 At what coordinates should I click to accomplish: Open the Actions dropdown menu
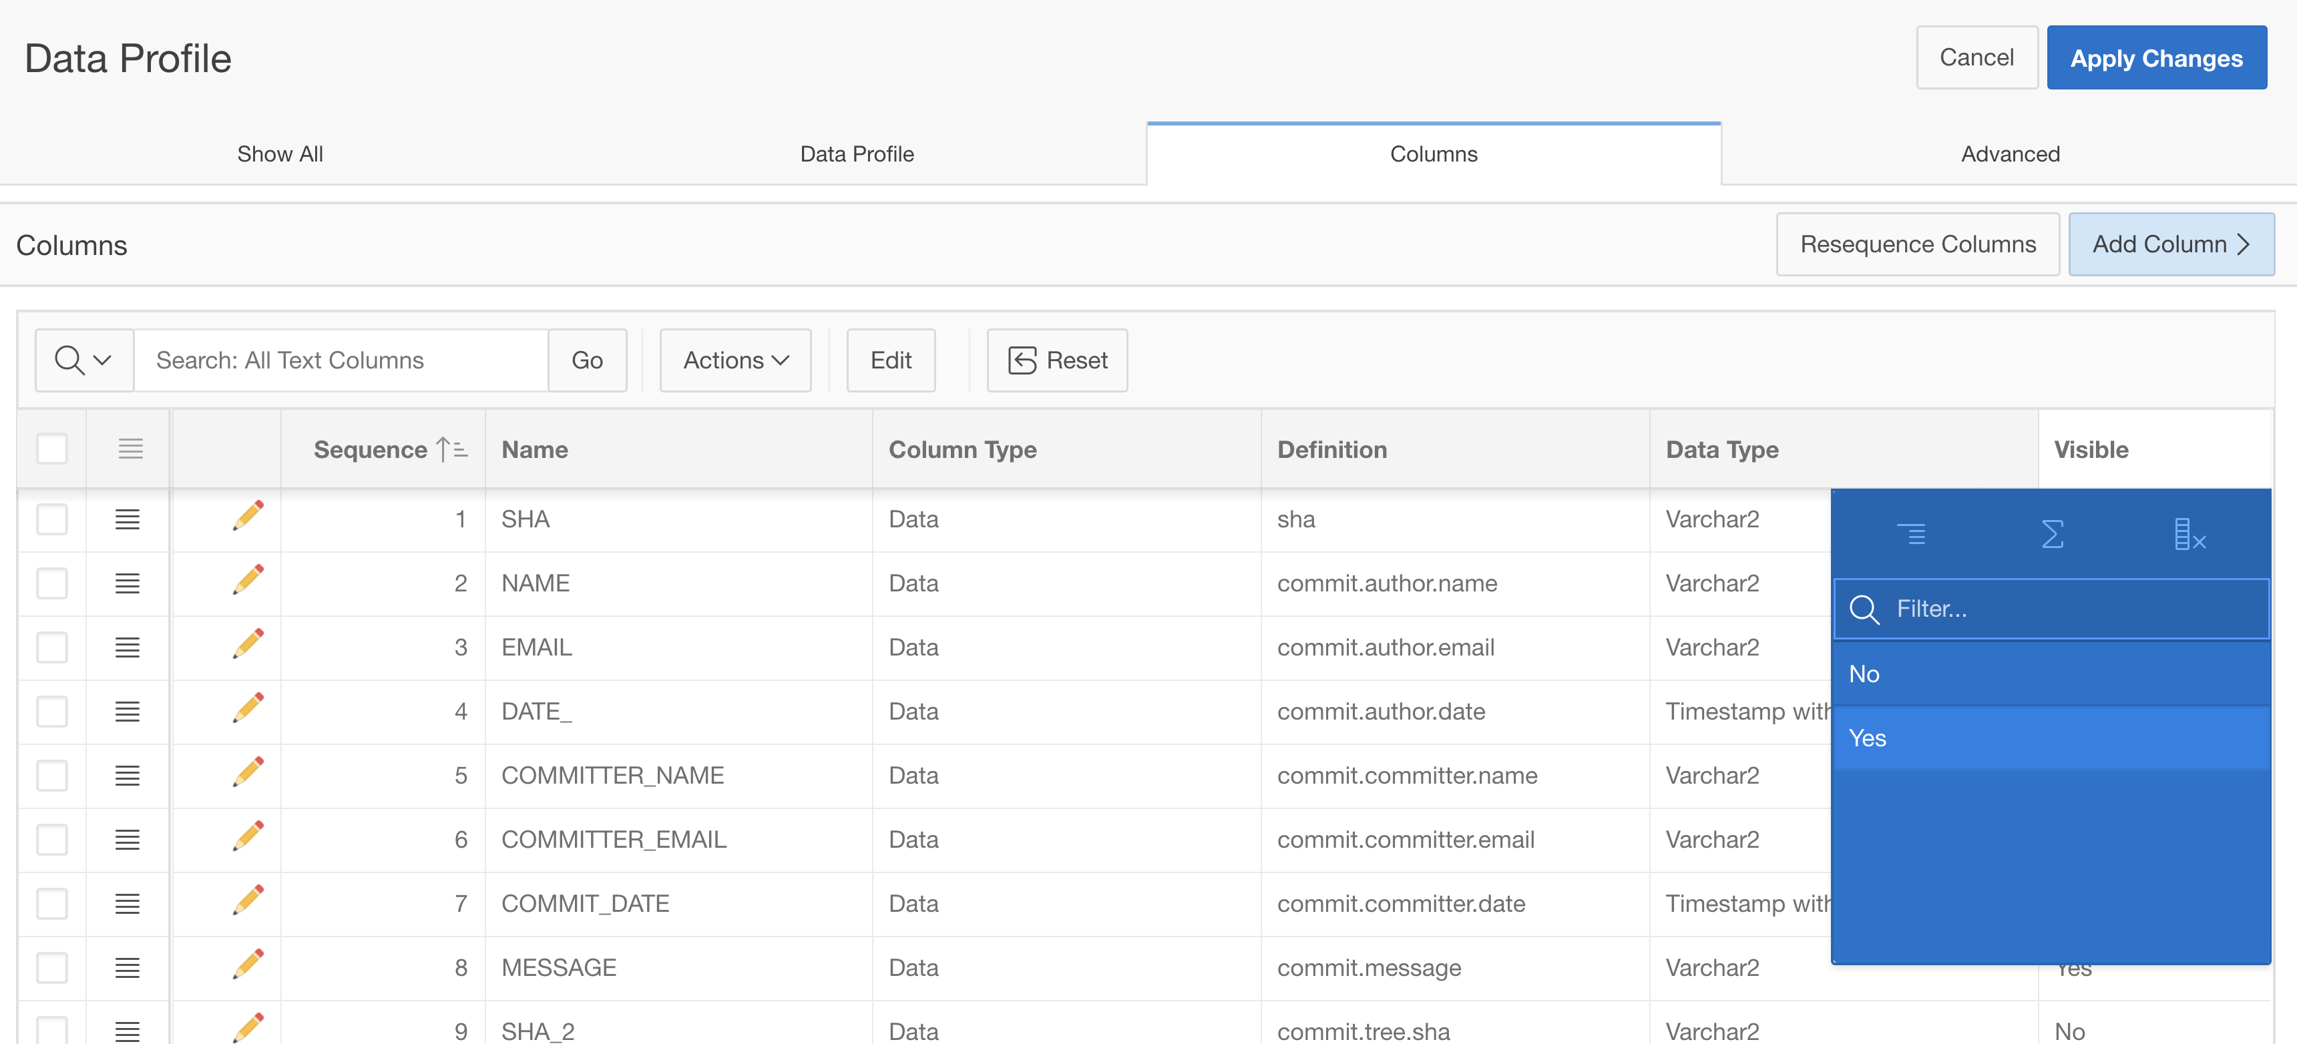coord(735,360)
